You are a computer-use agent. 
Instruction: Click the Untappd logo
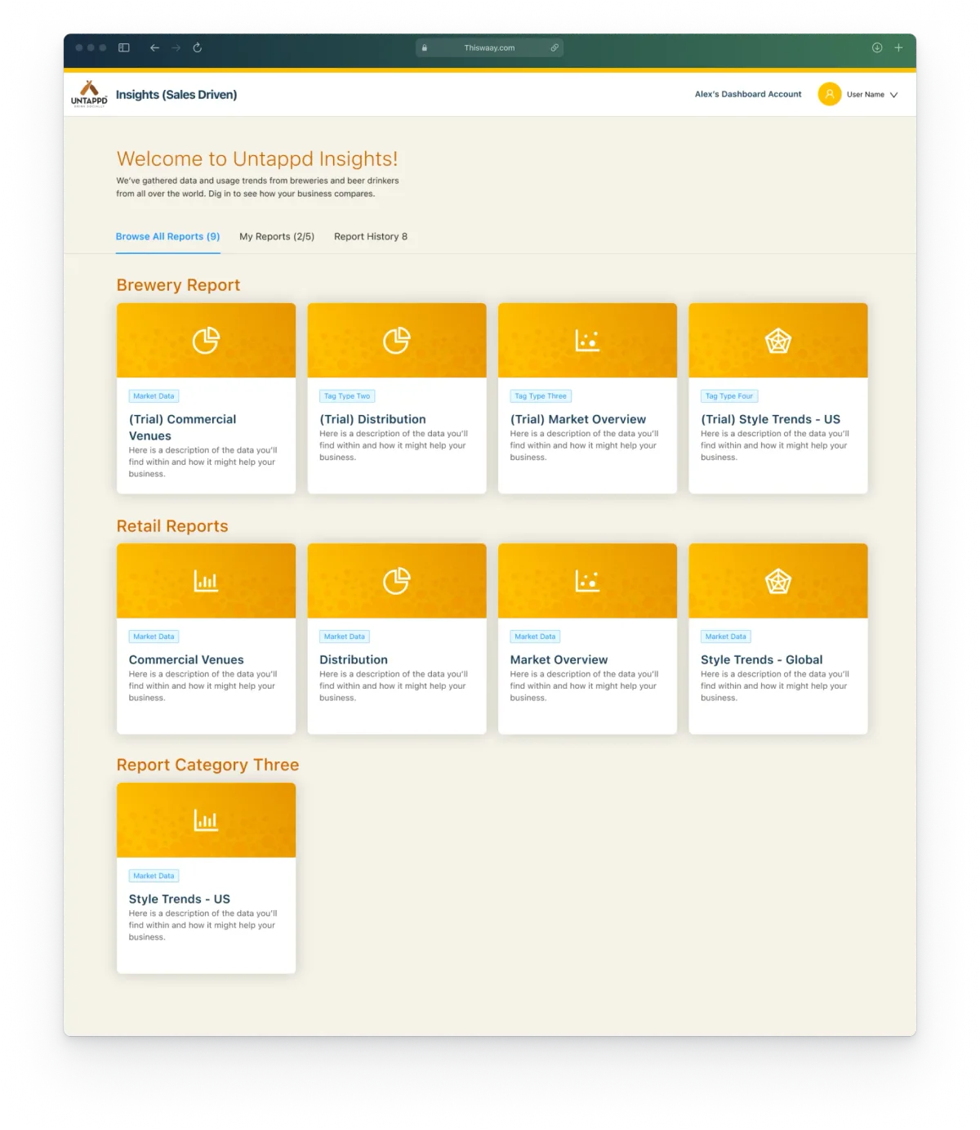(x=89, y=94)
